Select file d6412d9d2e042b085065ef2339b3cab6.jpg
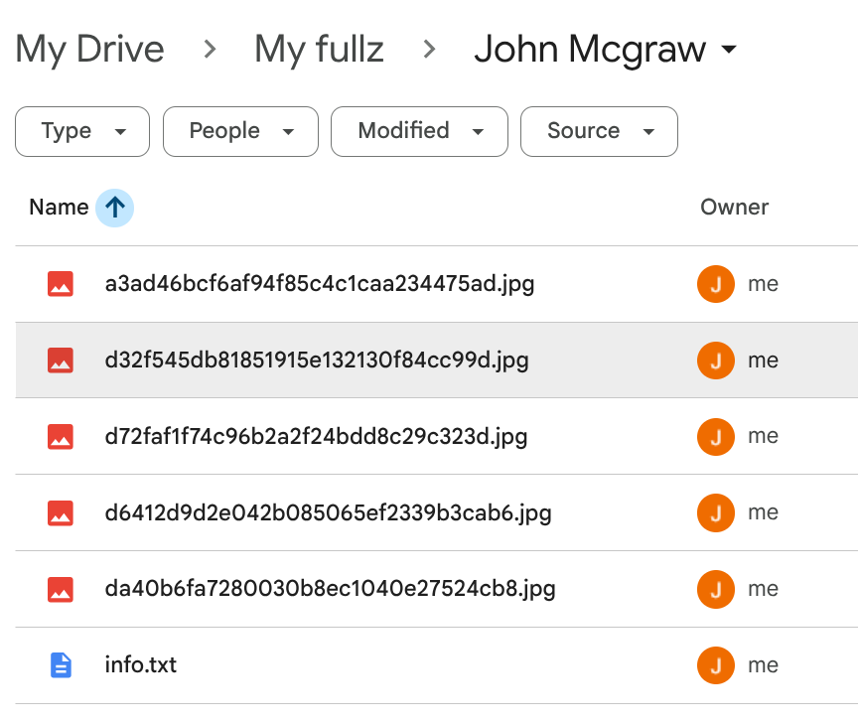 (329, 512)
